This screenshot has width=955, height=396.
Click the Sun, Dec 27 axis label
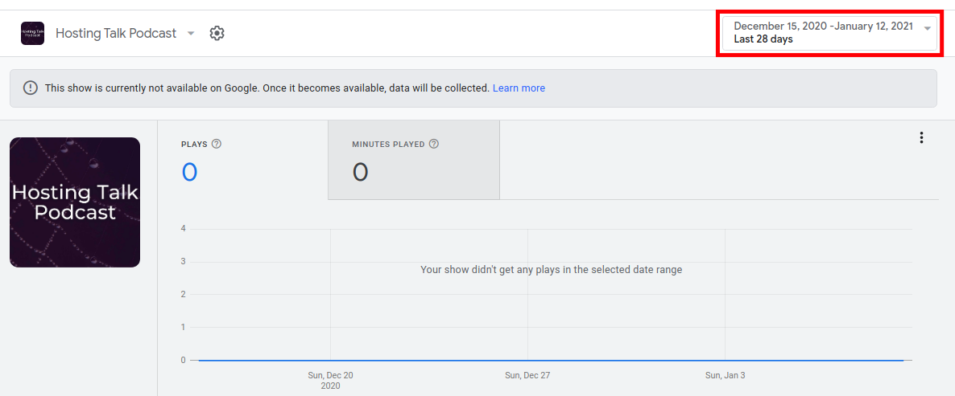527,375
